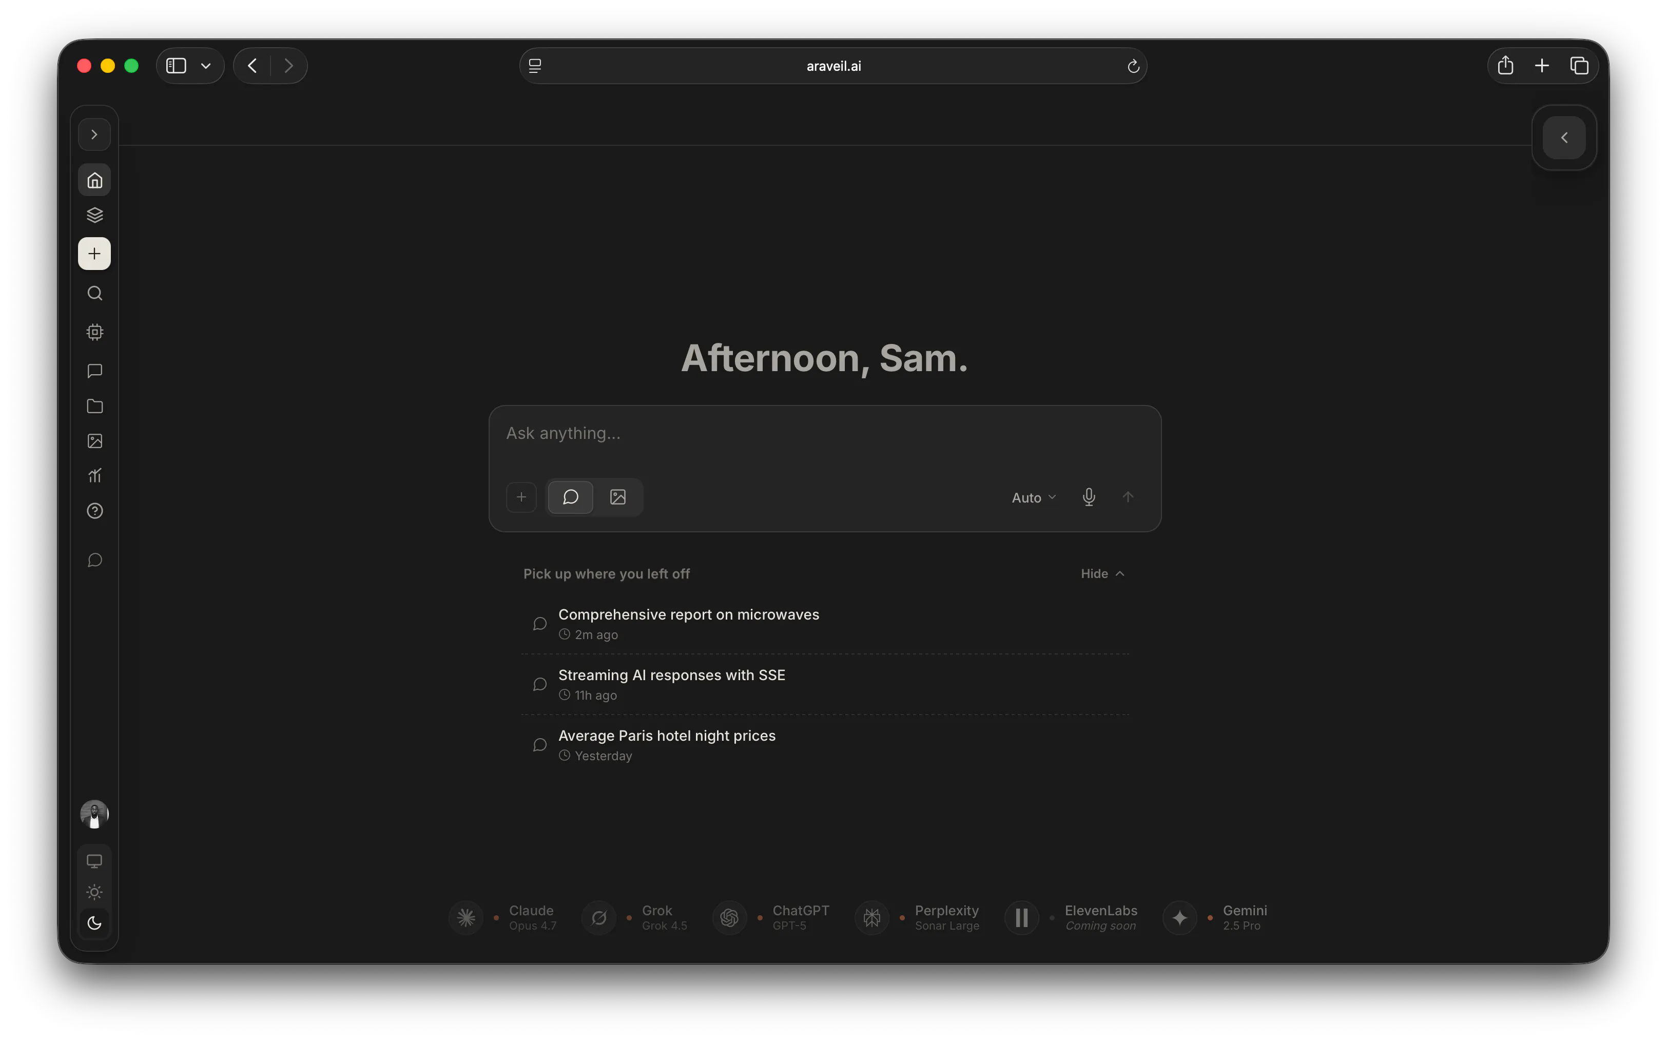Image resolution: width=1667 pixels, height=1040 pixels.
Task: Expand sidebar with top chevron
Action: point(94,135)
